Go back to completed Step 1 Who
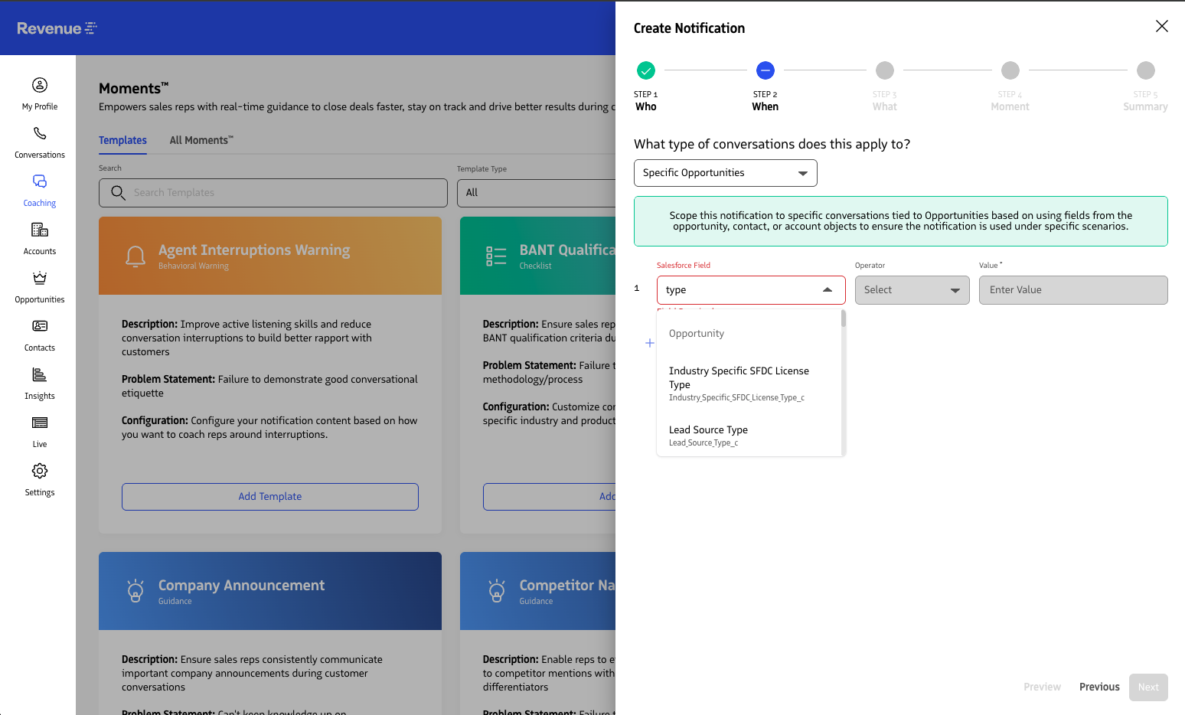 click(x=646, y=70)
